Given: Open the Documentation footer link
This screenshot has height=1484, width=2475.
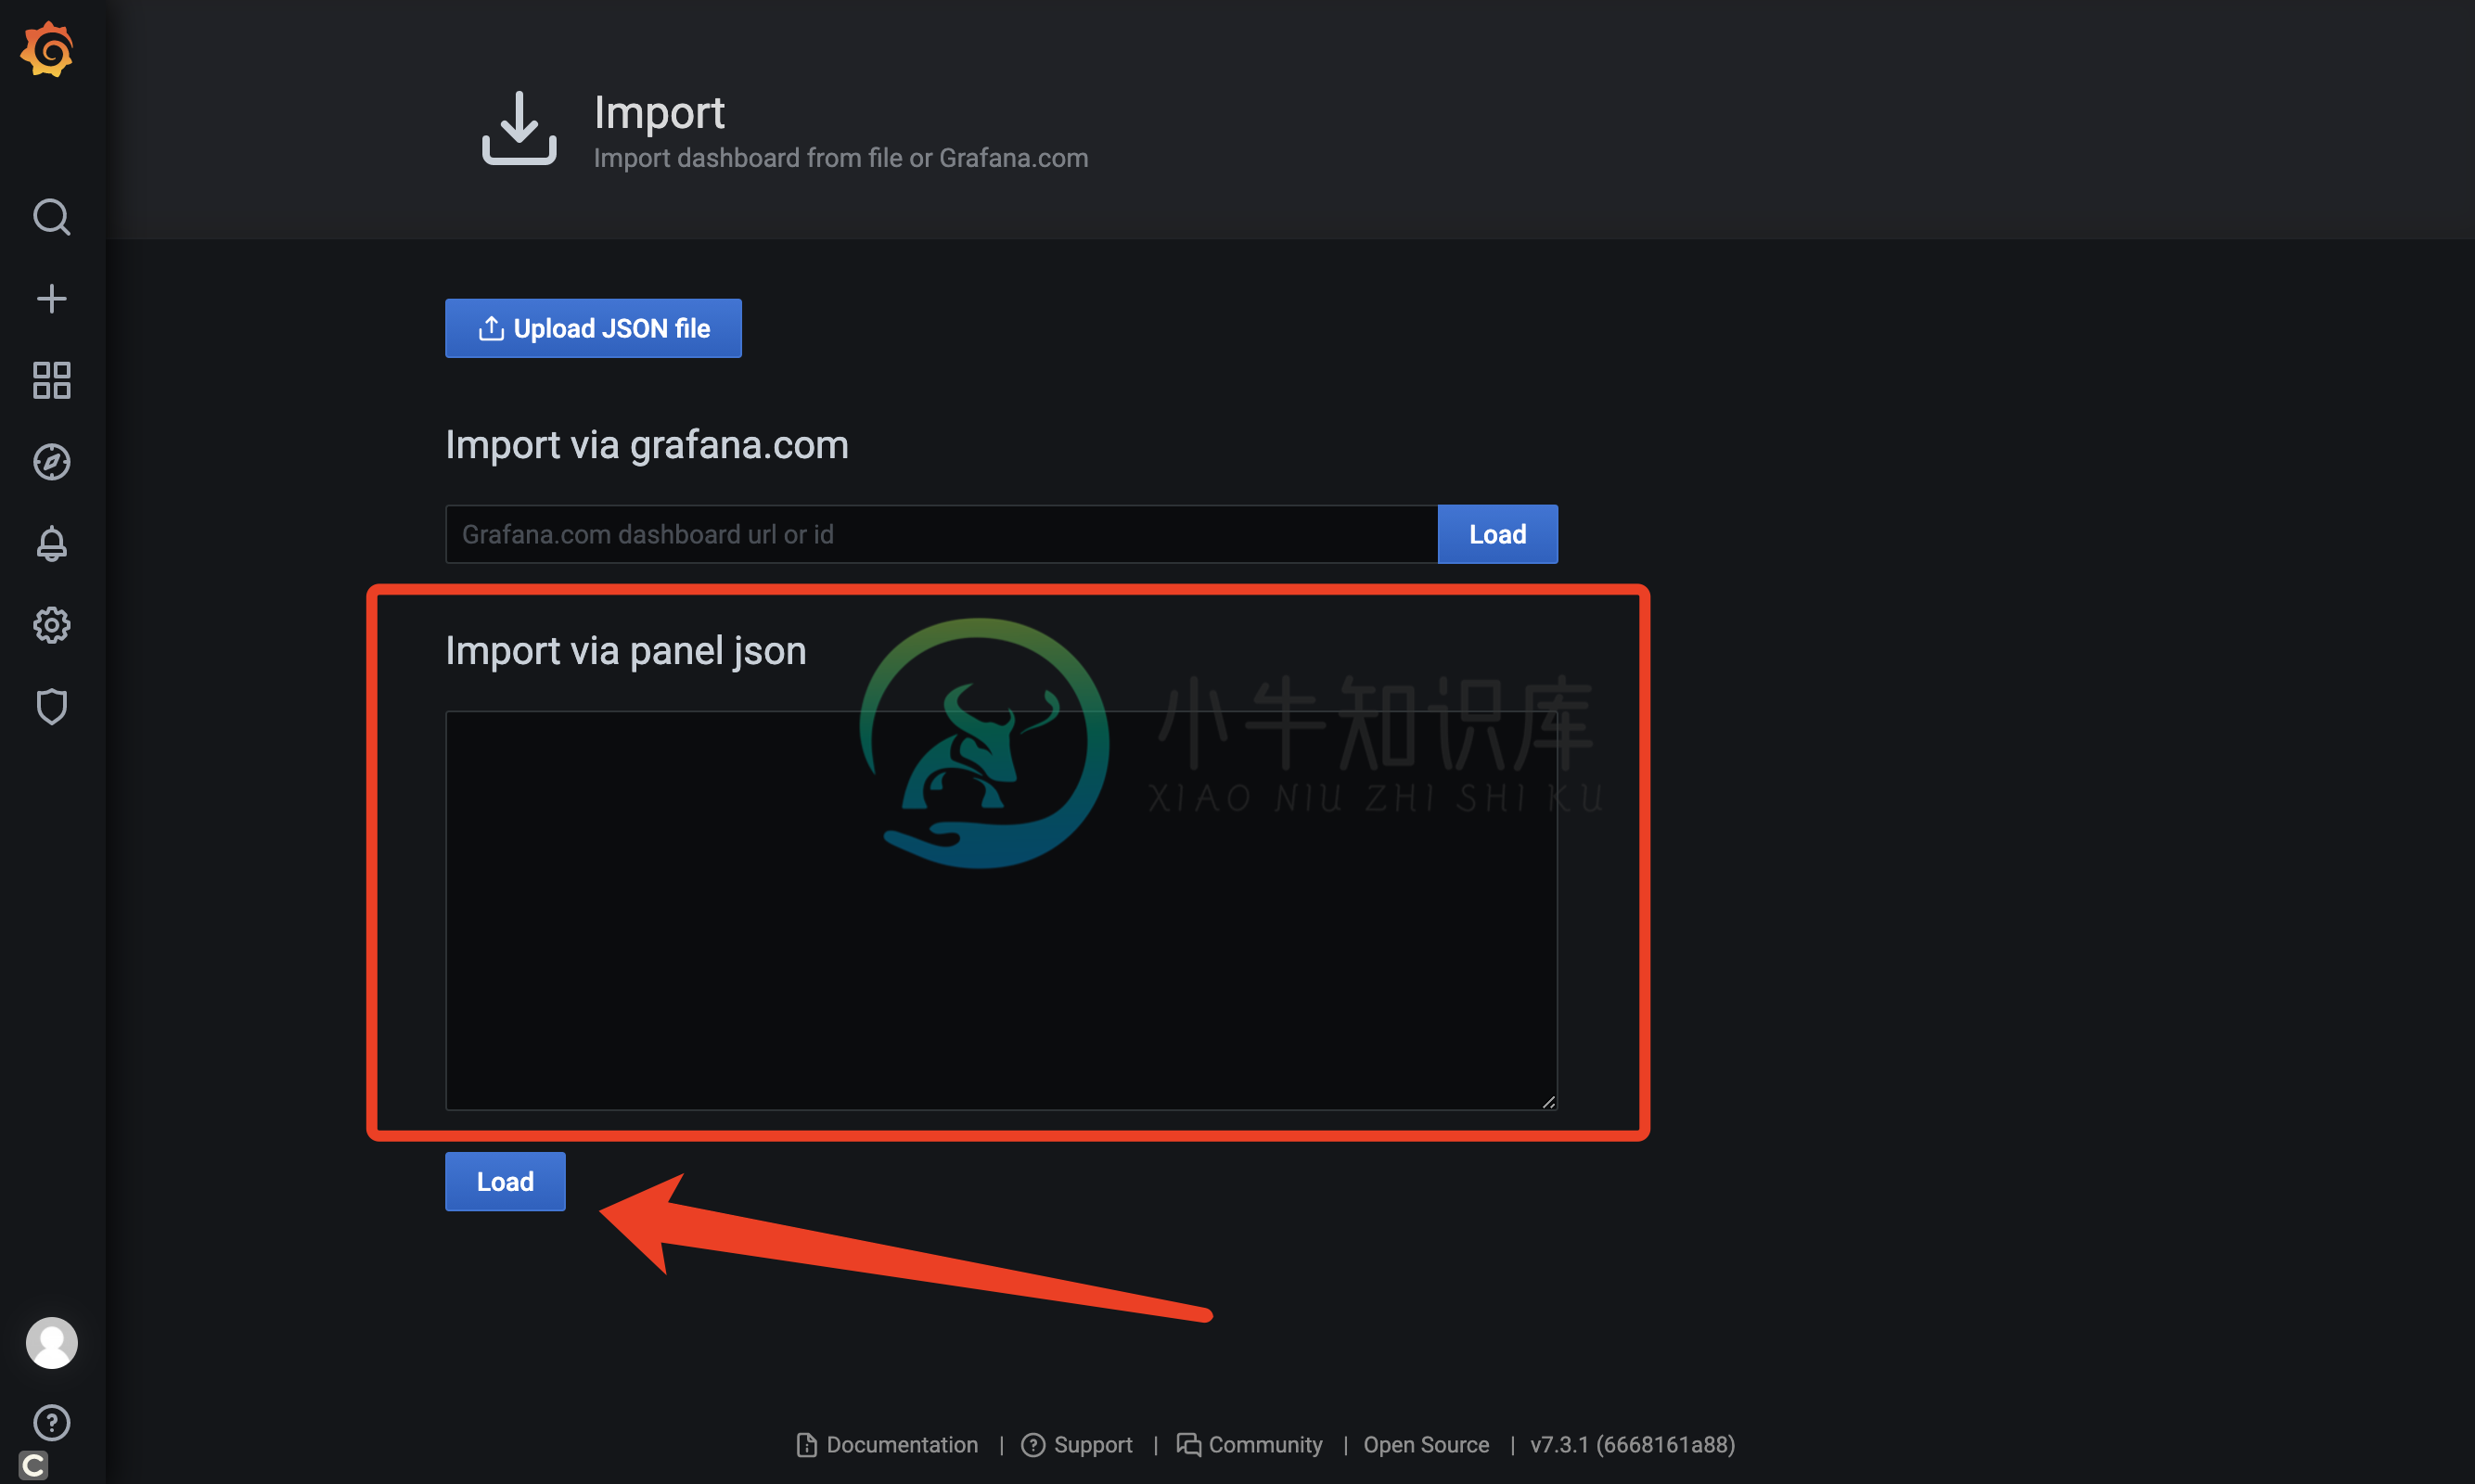Looking at the screenshot, I should [x=888, y=1444].
